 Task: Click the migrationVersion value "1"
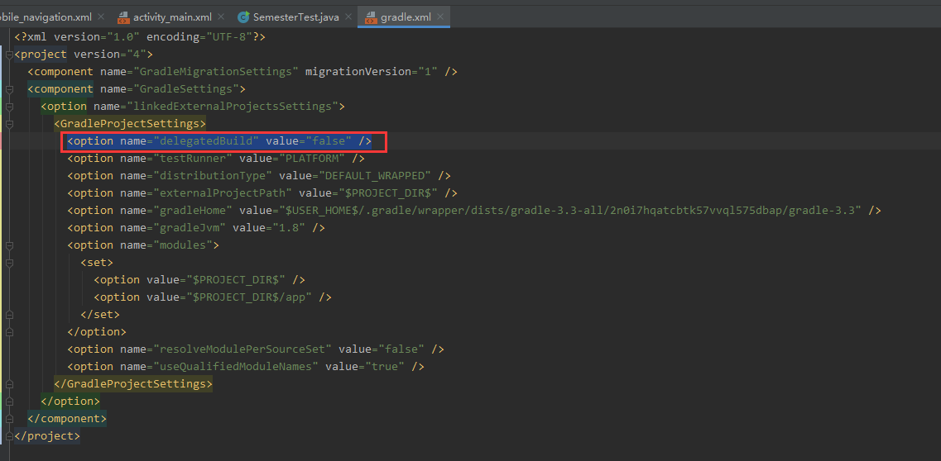pos(428,72)
